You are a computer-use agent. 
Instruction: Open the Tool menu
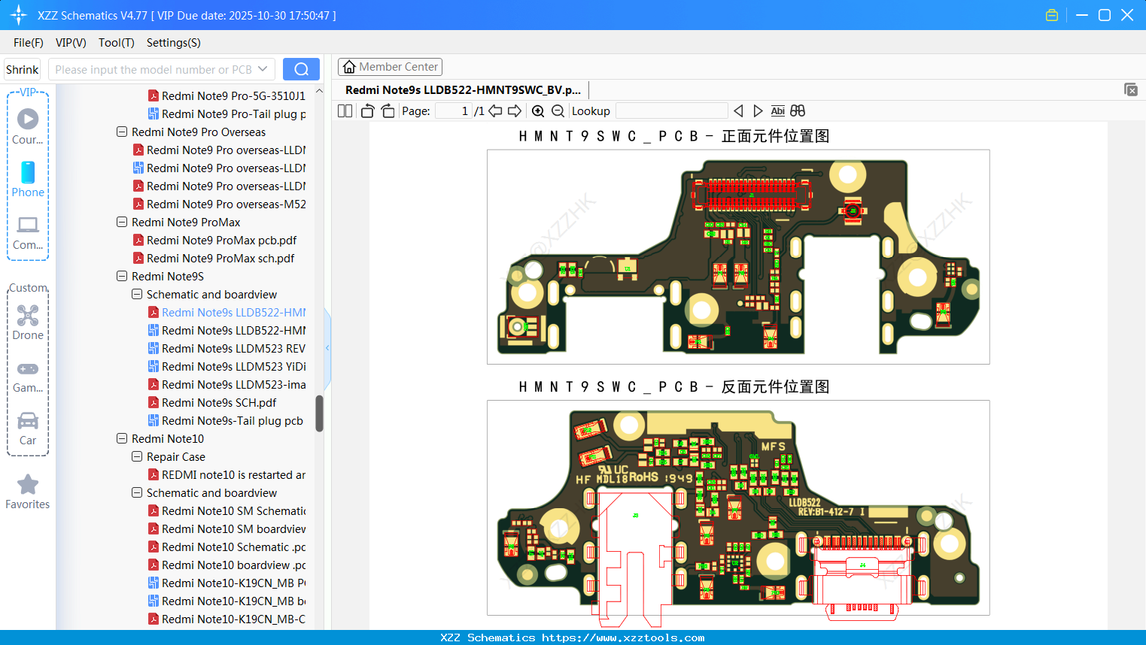[116, 43]
